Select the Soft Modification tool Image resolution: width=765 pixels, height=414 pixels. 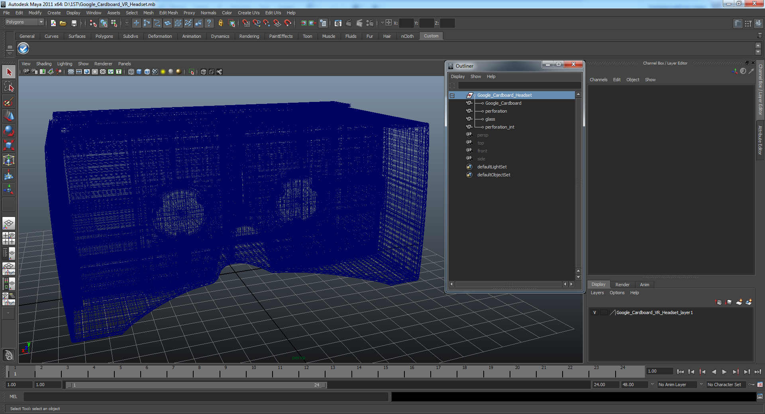[9, 175]
